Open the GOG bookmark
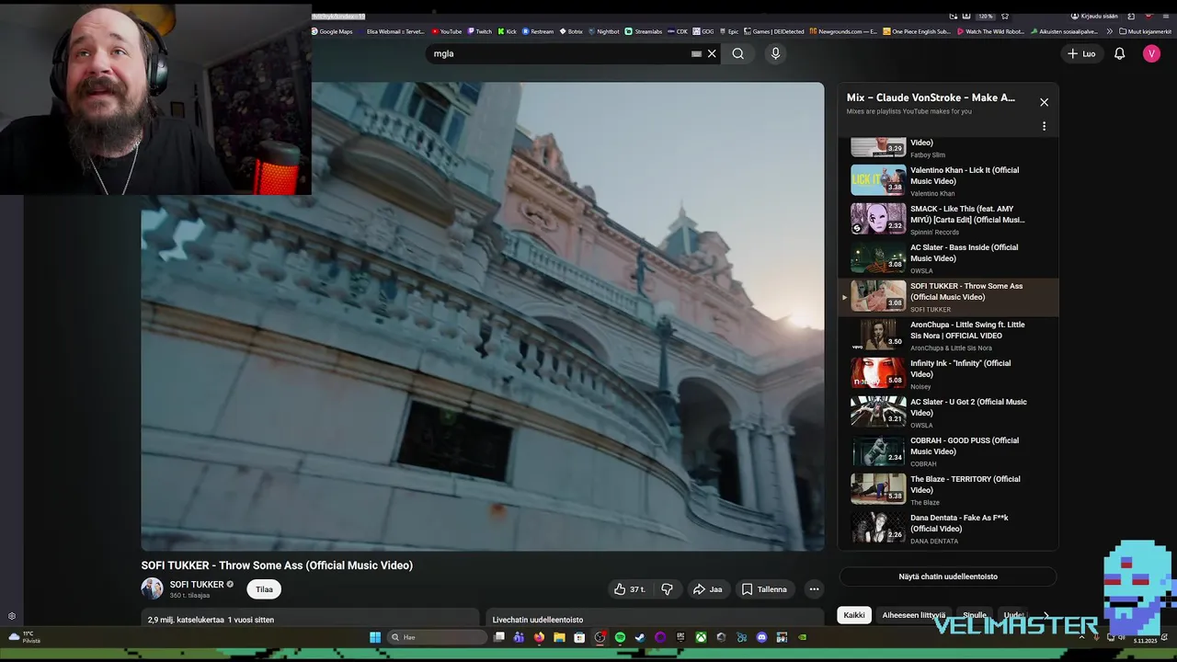1177x662 pixels. [703, 31]
